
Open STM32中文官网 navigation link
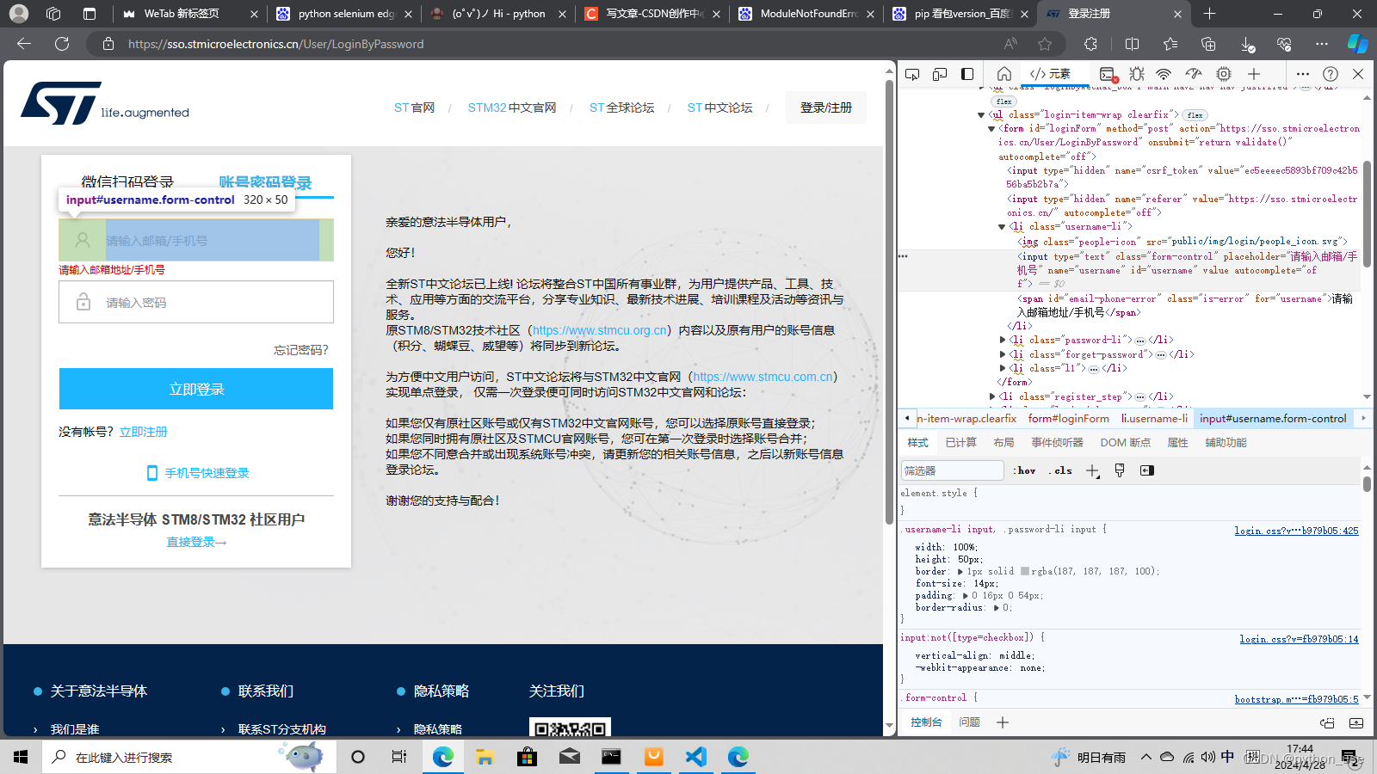512,107
